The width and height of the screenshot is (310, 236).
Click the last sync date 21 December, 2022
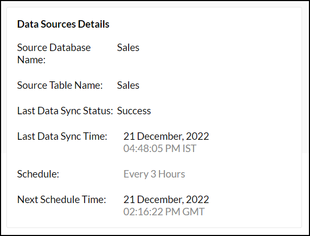166,137
